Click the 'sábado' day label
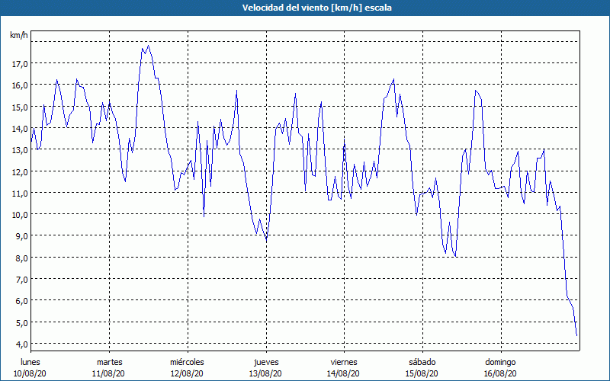610x381 pixels. [x=422, y=362]
